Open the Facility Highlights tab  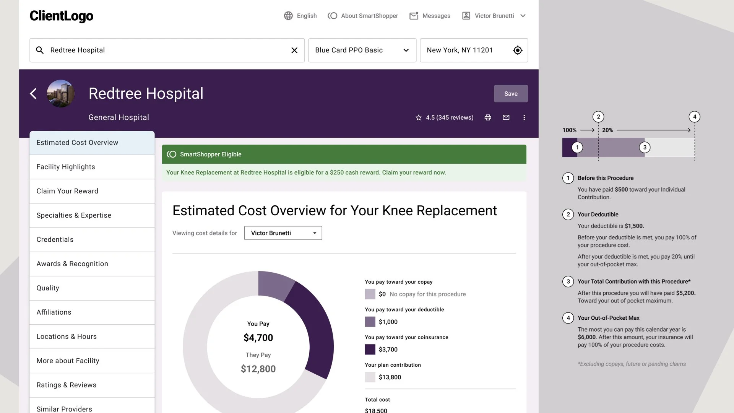coord(92,167)
